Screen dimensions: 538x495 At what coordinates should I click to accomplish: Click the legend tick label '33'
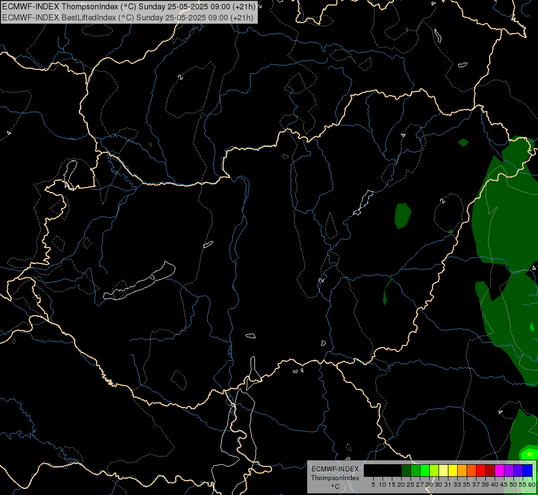click(x=457, y=485)
